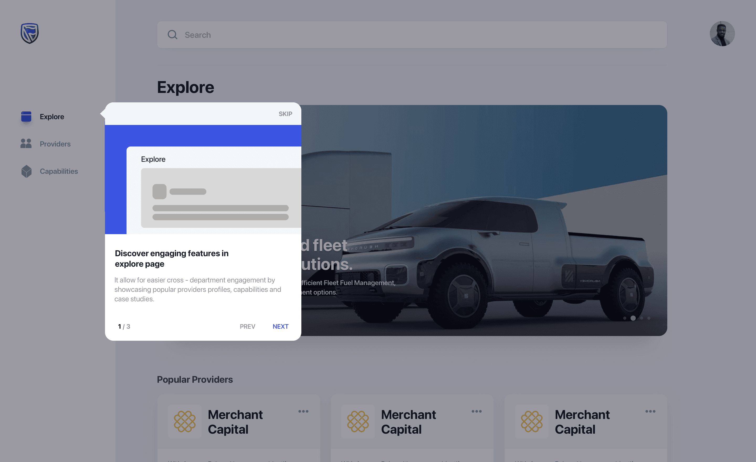The height and width of the screenshot is (462, 756).
Task: Click the Standard Bank shield logo
Action: click(29, 33)
